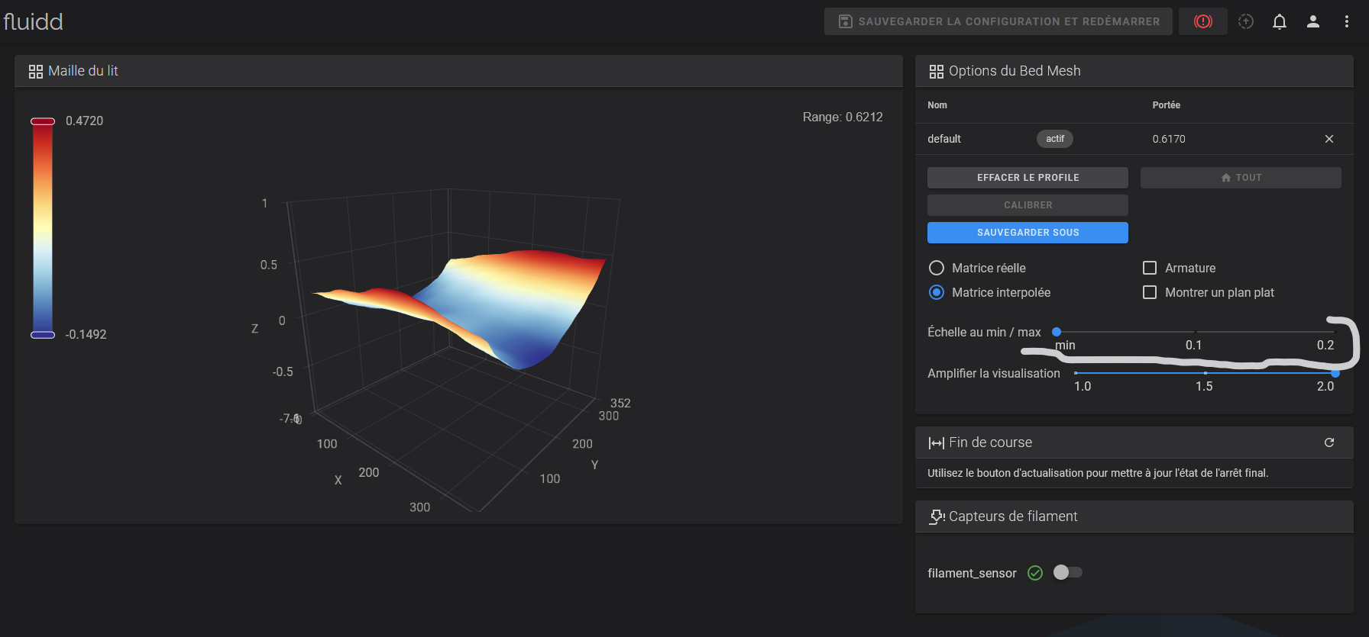The image size is (1369, 637).
Task: Click the Nom column header
Action: pos(937,105)
